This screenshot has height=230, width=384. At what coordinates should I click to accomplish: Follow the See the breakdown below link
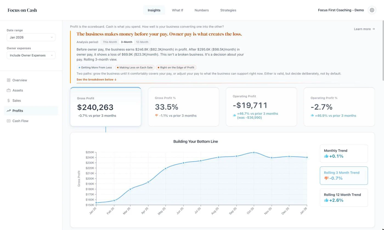click(x=97, y=79)
